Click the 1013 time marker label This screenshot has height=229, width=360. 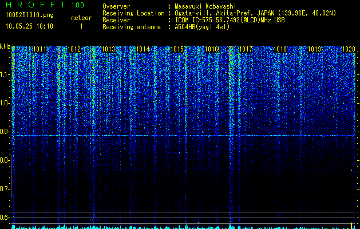point(108,49)
